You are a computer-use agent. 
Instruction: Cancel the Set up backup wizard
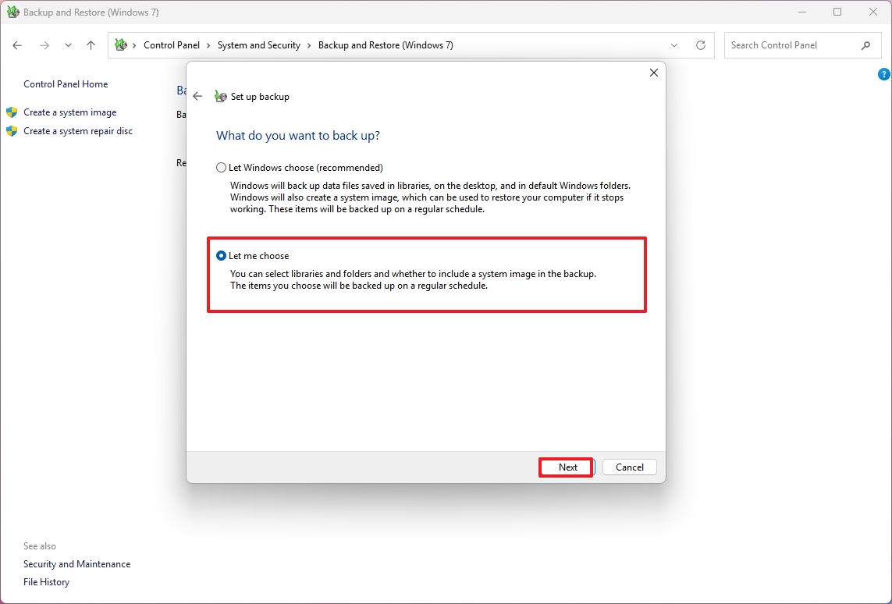tap(630, 467)
